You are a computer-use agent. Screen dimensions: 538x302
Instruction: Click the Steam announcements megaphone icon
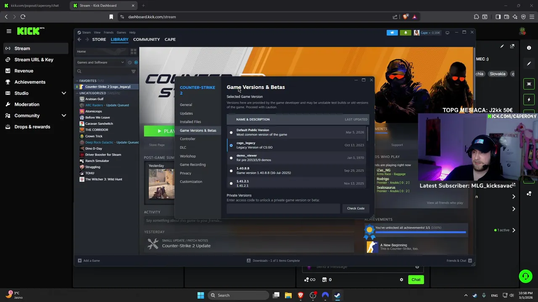point(392,33)
